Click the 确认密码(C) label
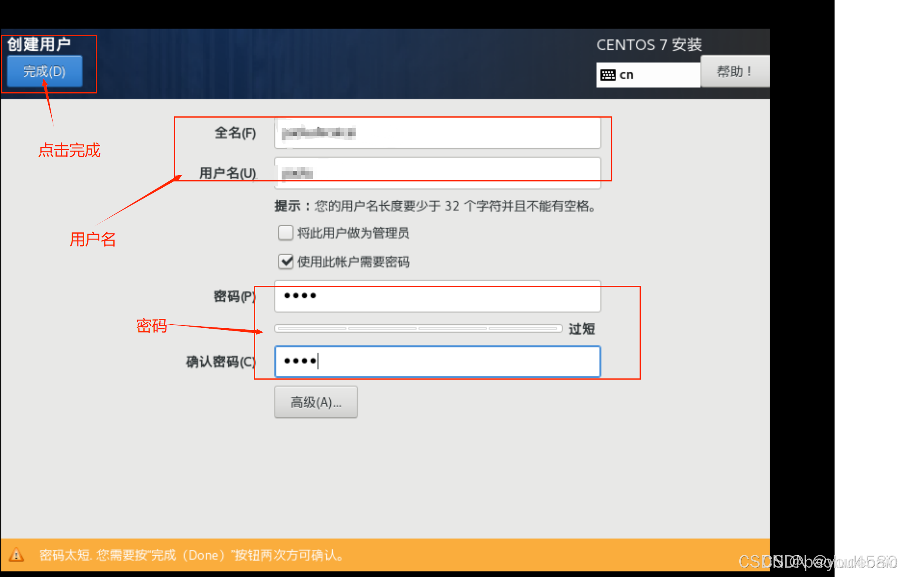The width and height of the screenshot is (899, 577). [221, 362]
